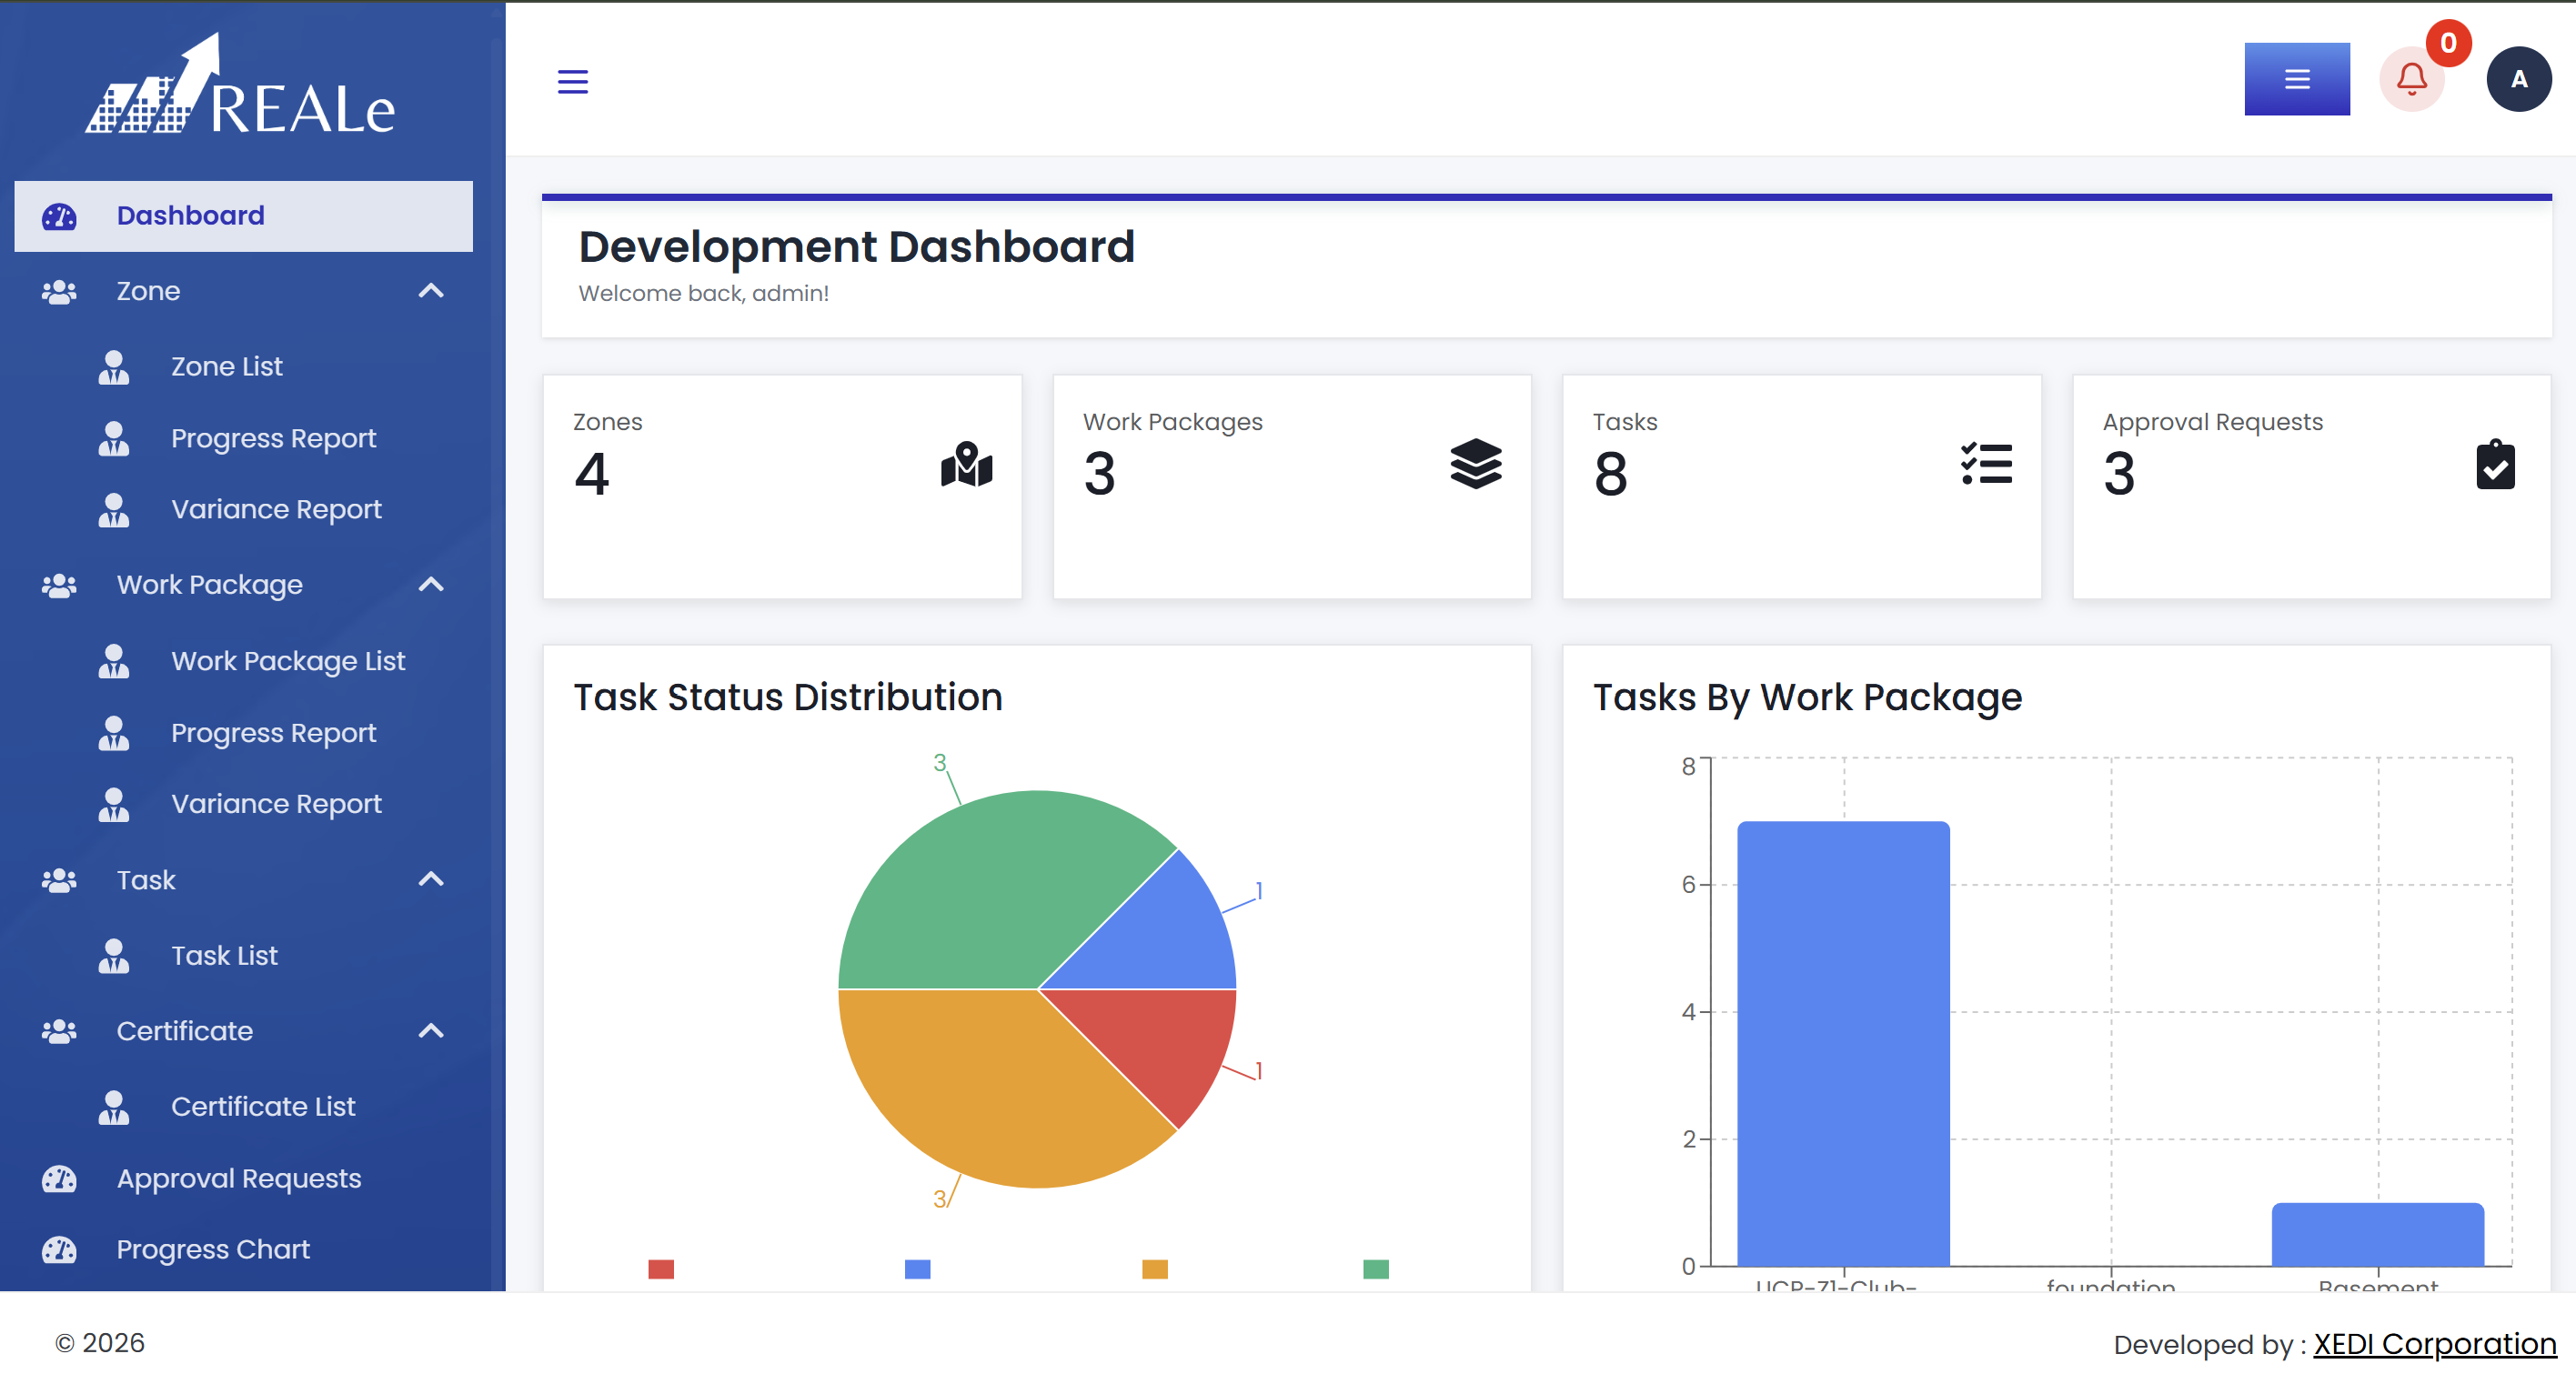Click the Zone group icon in sidebar
The height and width of the screenshot is (1384, 2576).
59,291
